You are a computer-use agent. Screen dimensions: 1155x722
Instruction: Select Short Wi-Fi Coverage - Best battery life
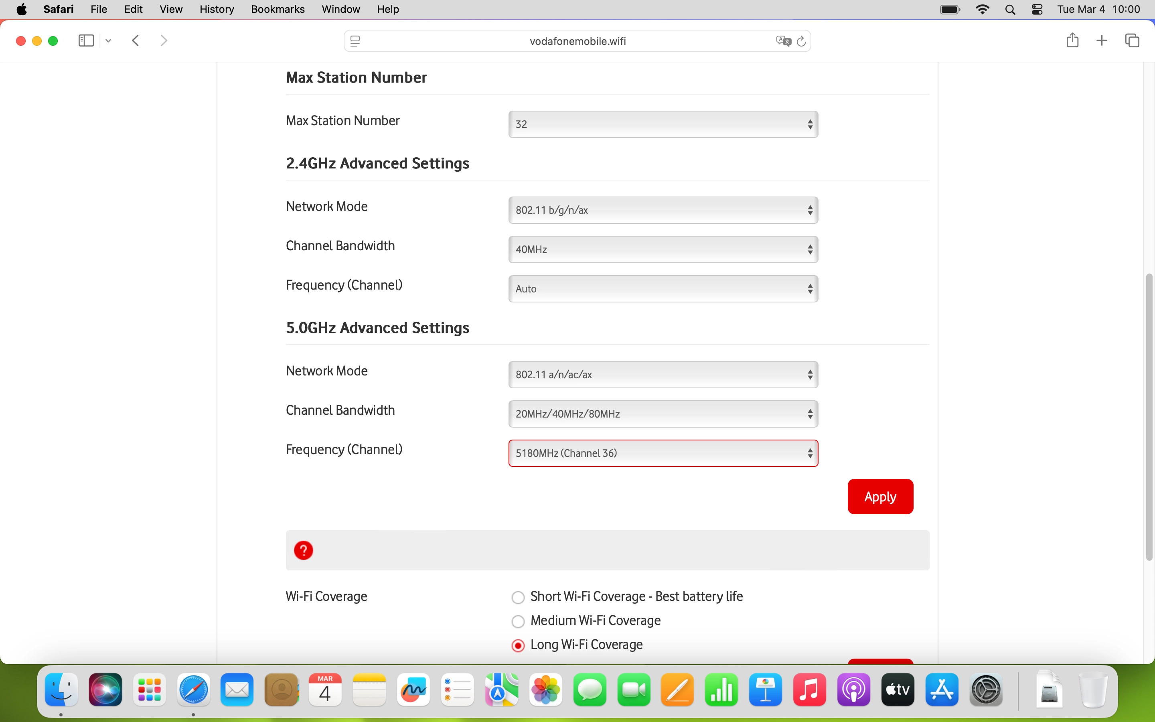[x=518, y=597]
